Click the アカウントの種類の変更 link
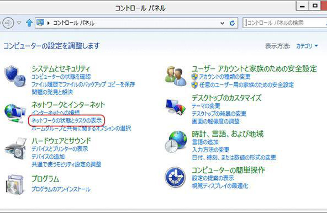This screenshot has width=327, height=213. [225, 77]
